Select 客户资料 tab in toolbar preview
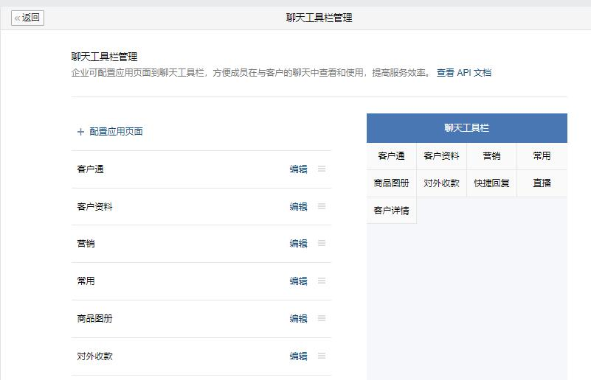Viewport: 591px width, 380px height. coord(442,156)
